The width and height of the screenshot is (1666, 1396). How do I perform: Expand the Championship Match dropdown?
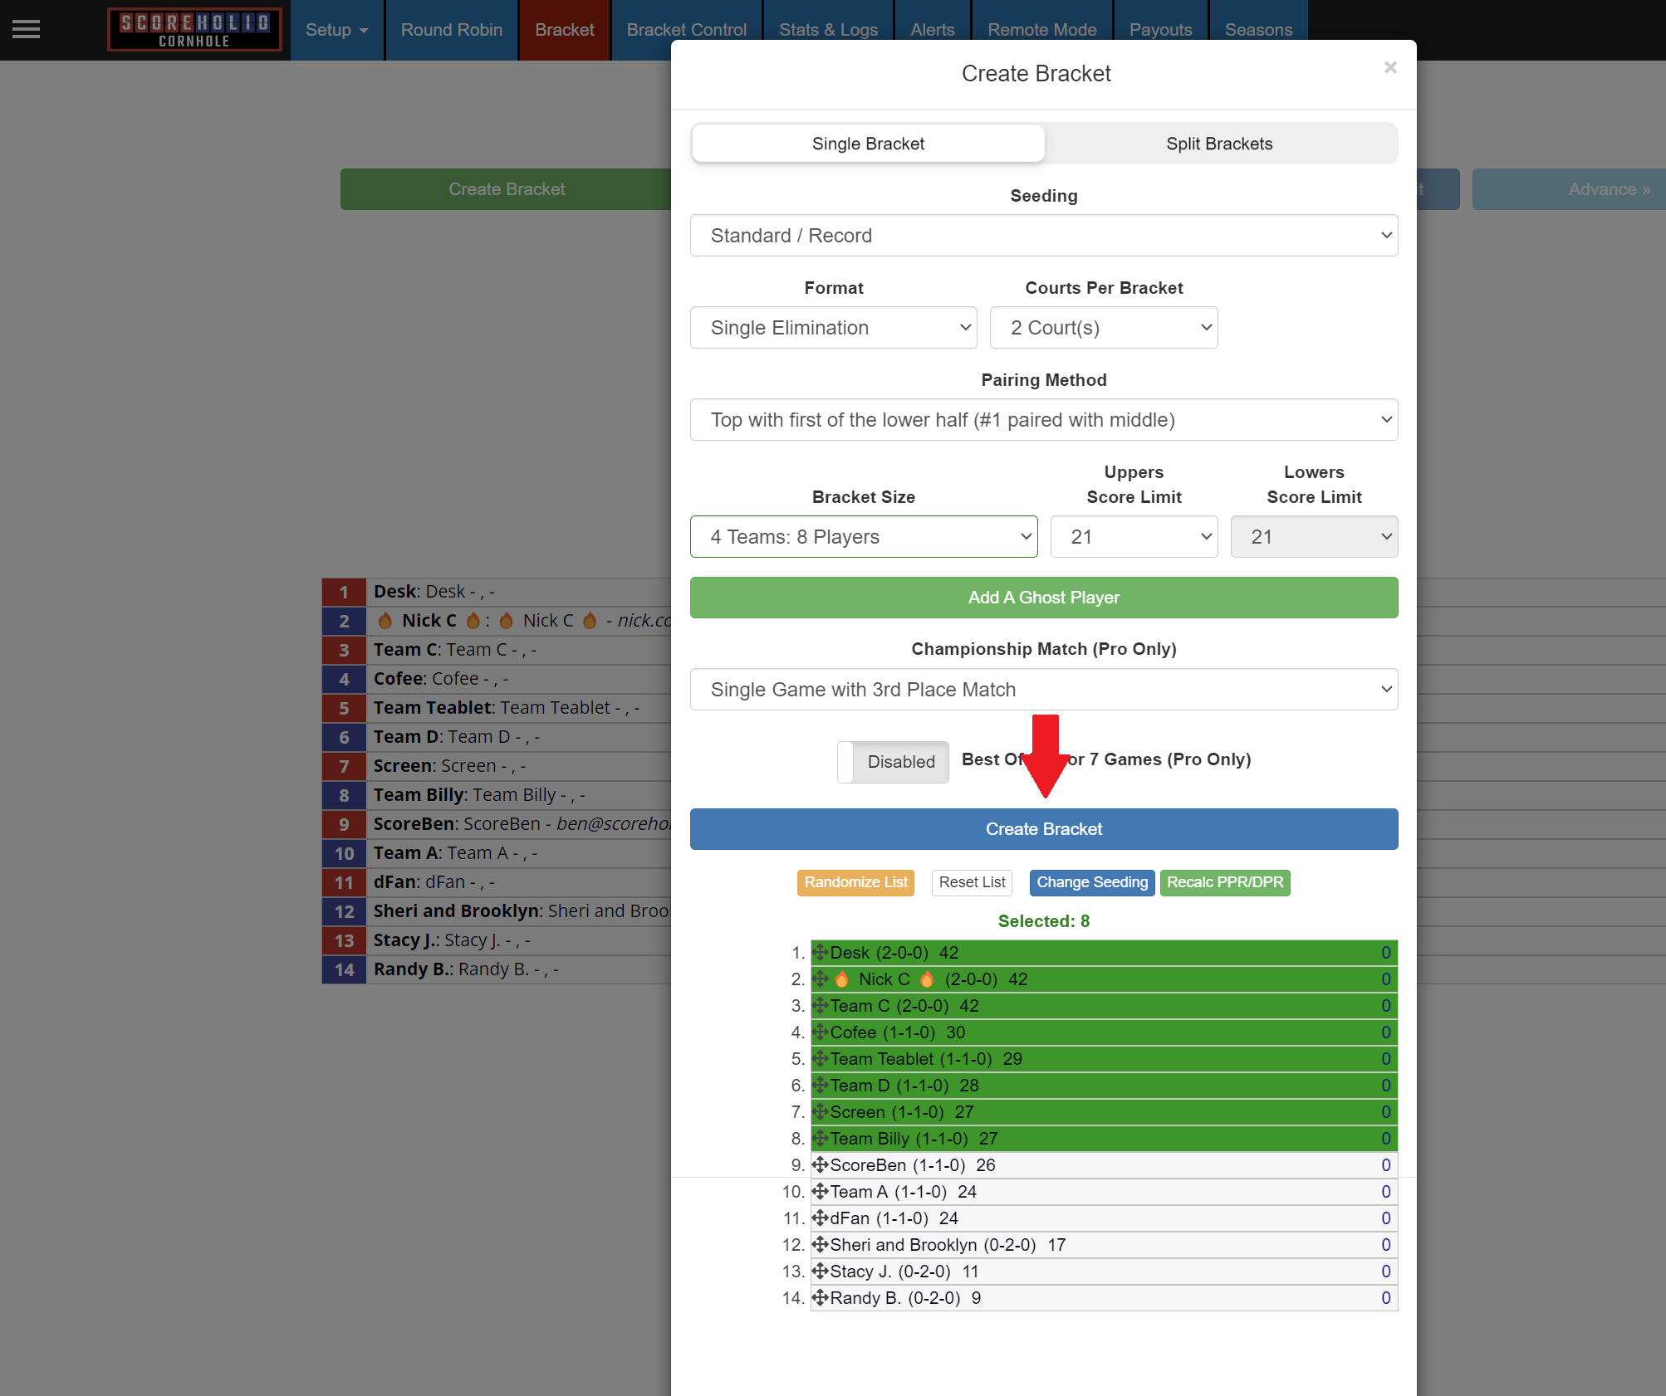tap(1043, 690)
